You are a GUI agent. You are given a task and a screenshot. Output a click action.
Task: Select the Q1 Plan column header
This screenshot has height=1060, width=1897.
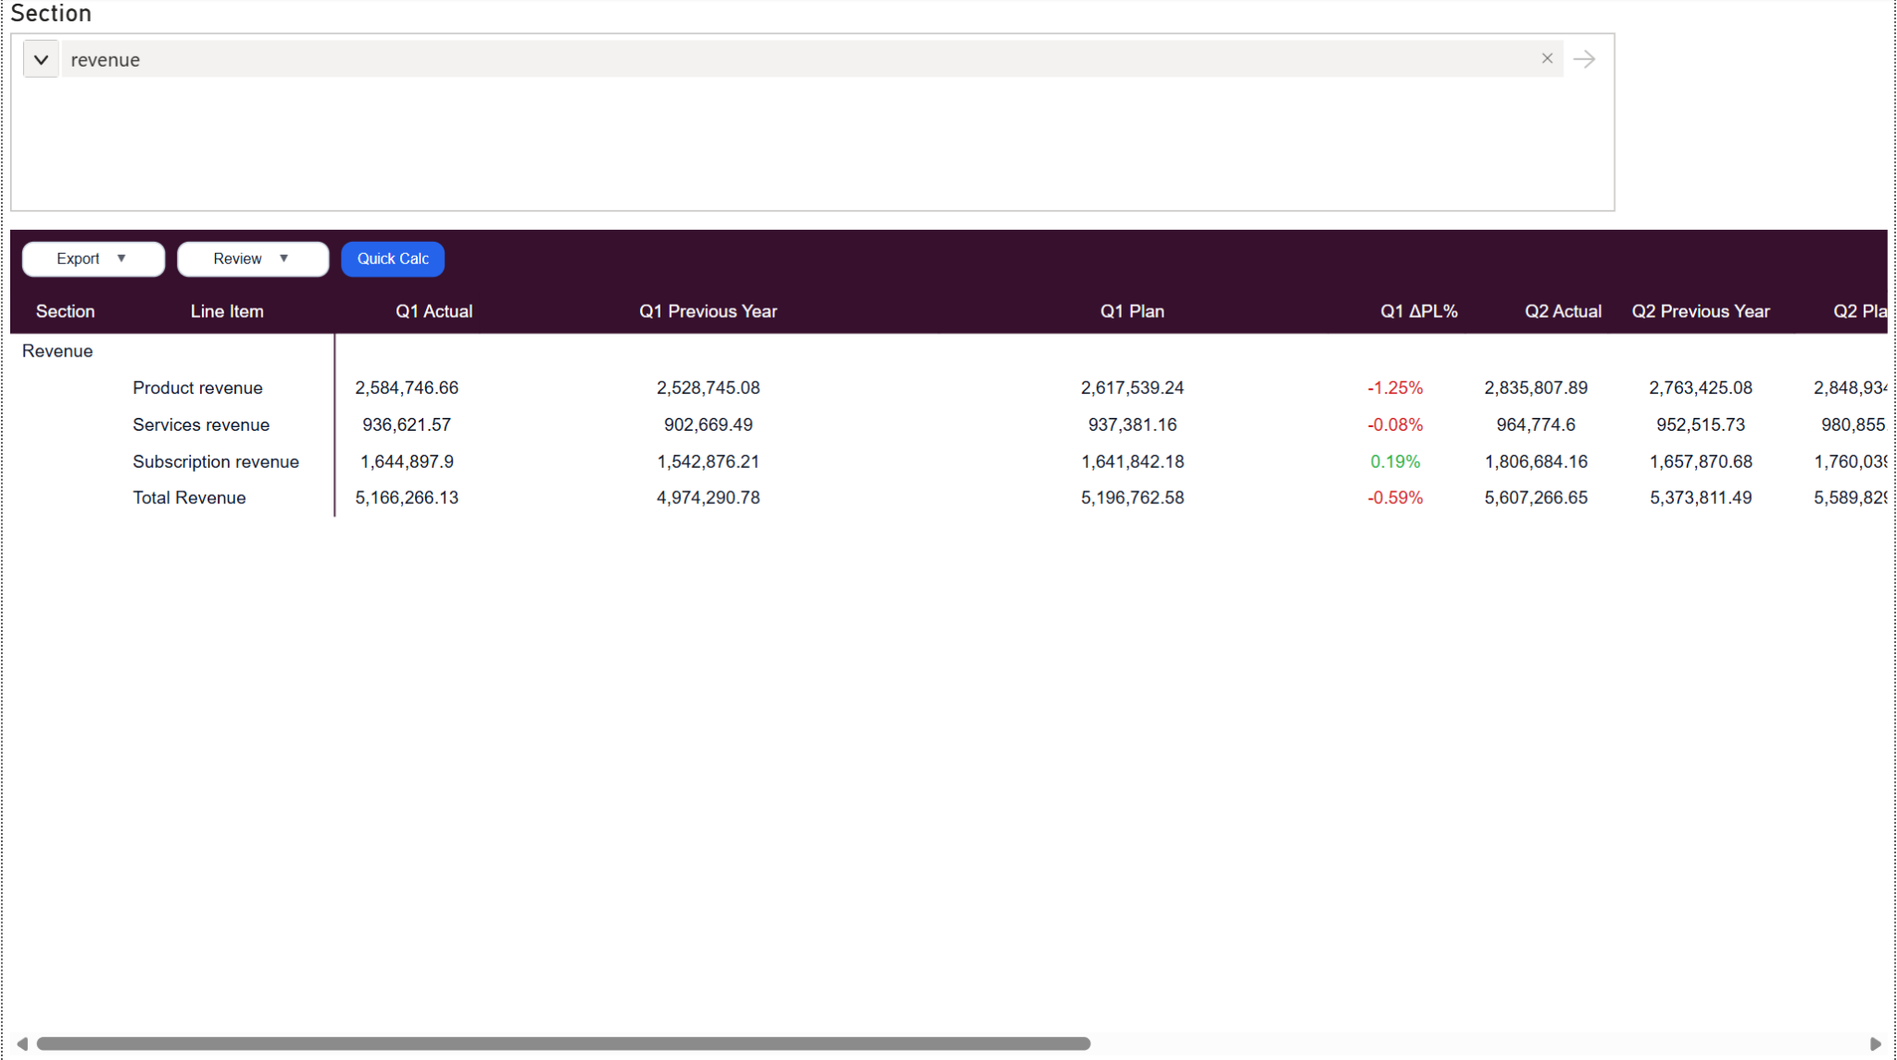click(1132, 311)
